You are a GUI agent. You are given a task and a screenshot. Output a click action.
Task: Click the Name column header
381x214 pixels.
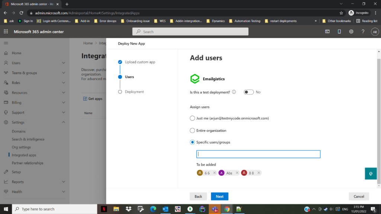click(88, 113)
